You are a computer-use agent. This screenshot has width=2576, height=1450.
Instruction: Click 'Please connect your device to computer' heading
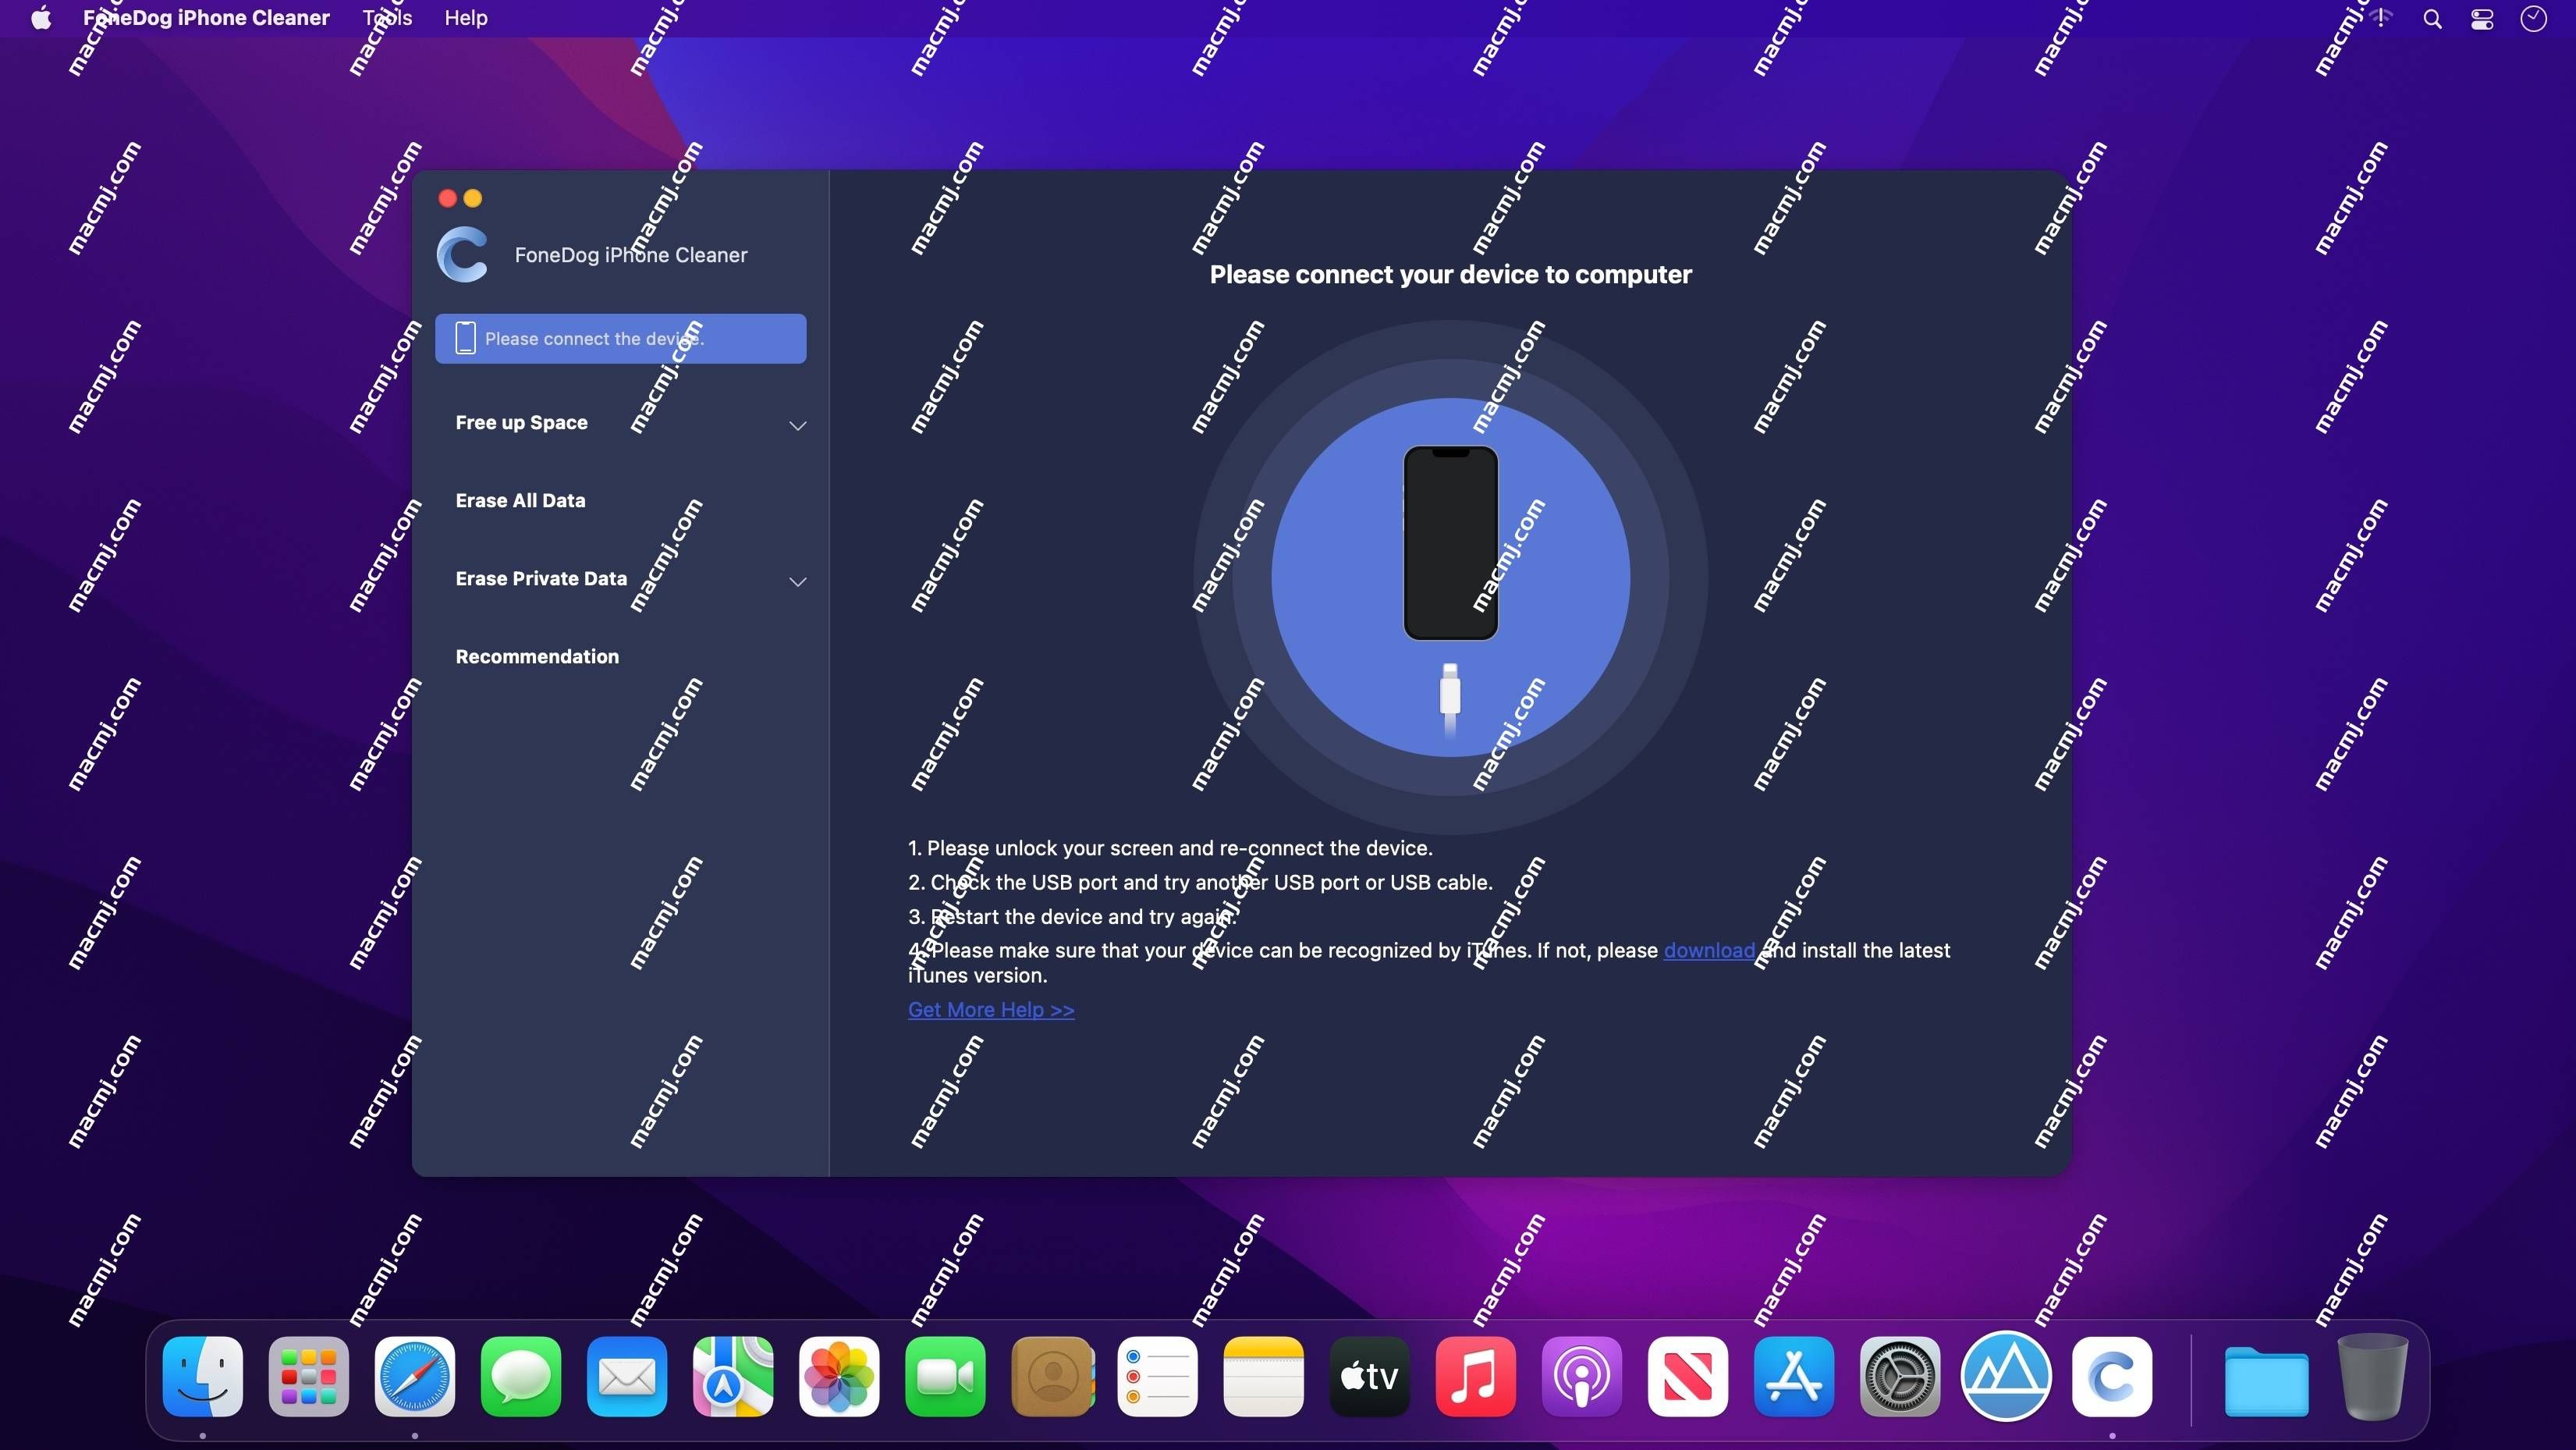point(1450,274)
